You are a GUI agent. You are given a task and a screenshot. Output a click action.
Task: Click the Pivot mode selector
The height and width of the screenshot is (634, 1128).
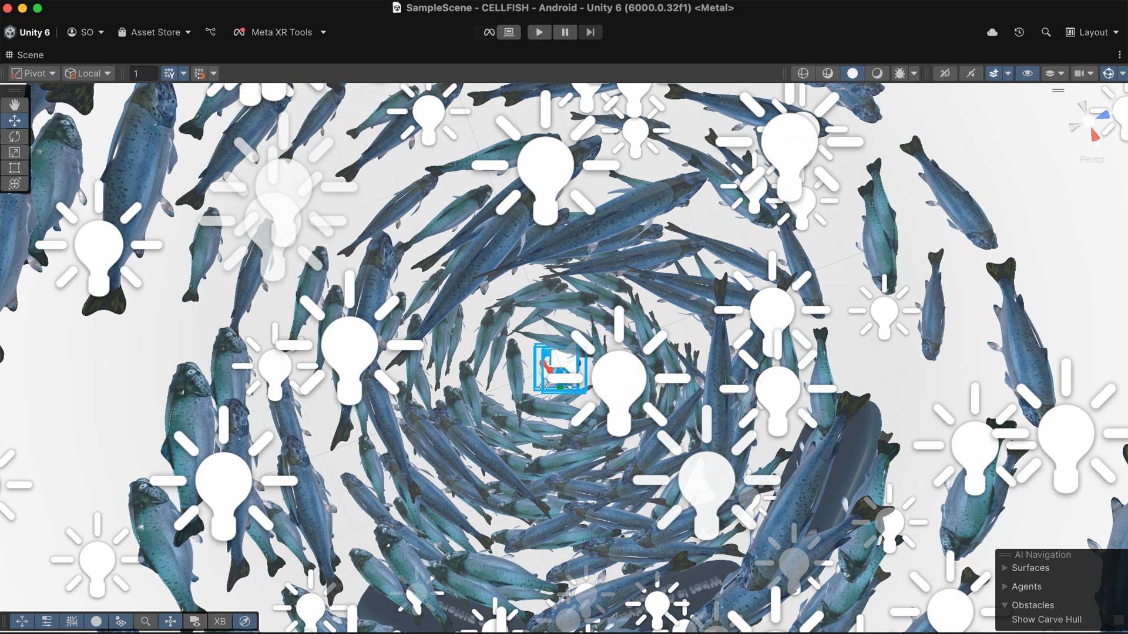(33, 73)
